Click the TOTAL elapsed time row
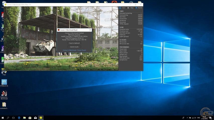 [131, 24]
